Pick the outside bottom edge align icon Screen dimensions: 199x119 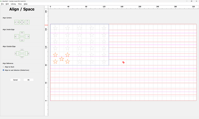[x=22, y=57]
